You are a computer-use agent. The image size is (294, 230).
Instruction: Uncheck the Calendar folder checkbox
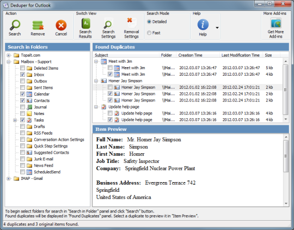22,94
